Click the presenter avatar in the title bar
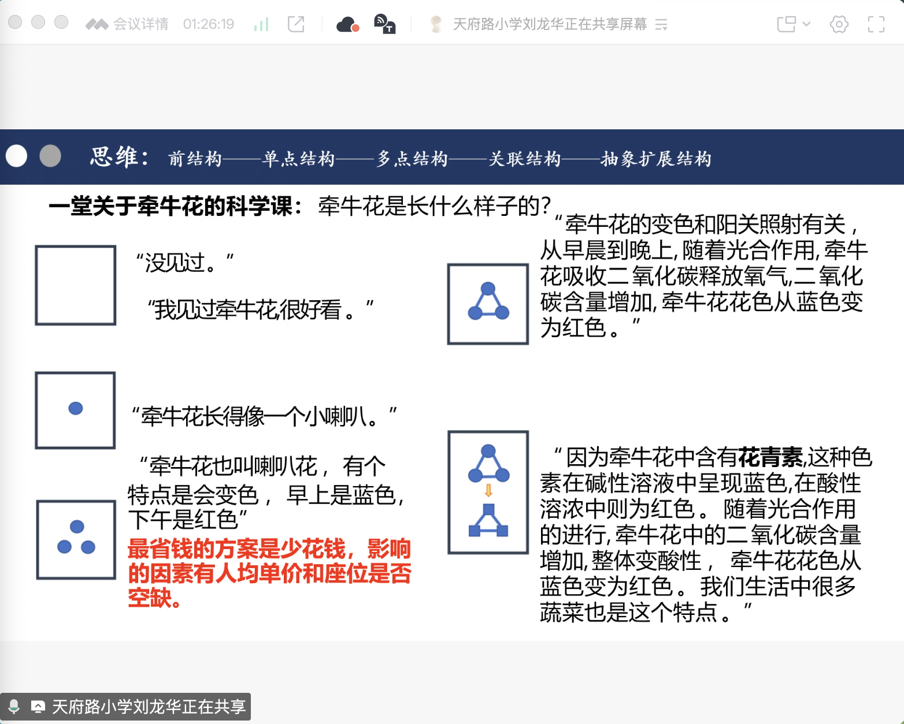The image size is (904, 724). 436,23
